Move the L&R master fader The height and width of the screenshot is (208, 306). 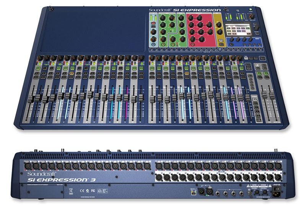click(264, 95)
